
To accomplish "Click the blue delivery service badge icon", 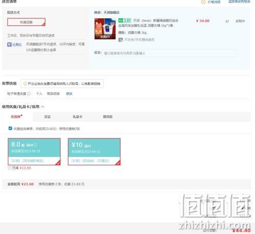I will coord(9,44).
